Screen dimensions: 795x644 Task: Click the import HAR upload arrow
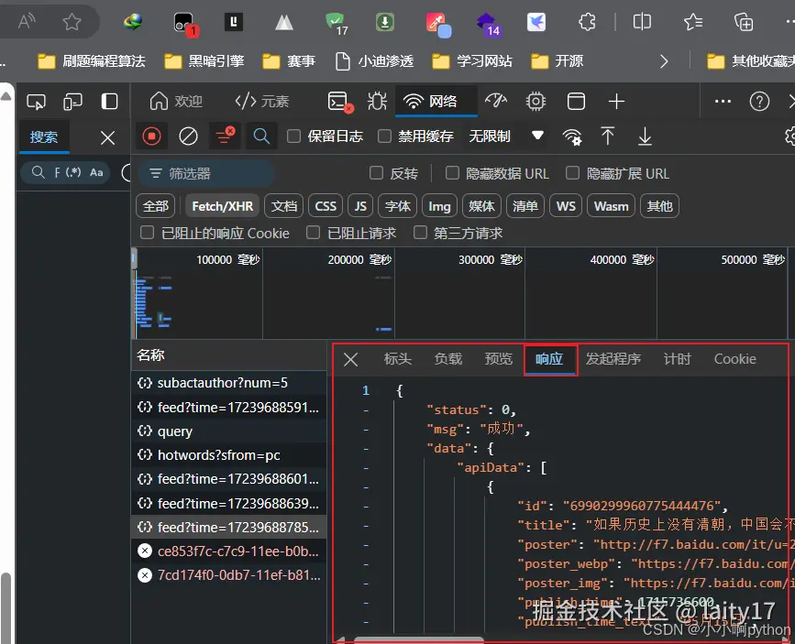click(x=607, y=136)
